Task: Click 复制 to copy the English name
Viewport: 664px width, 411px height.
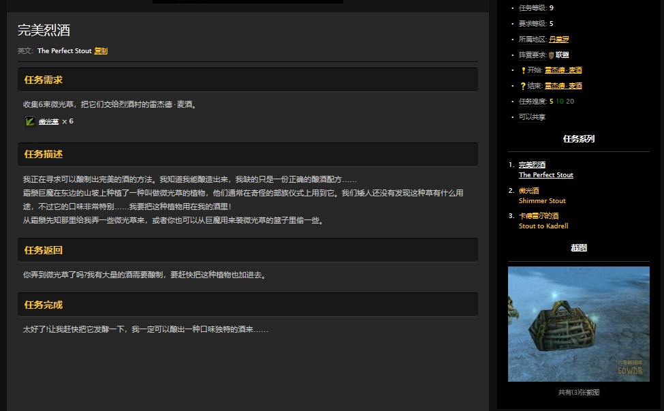Action: tap(101, 51)
